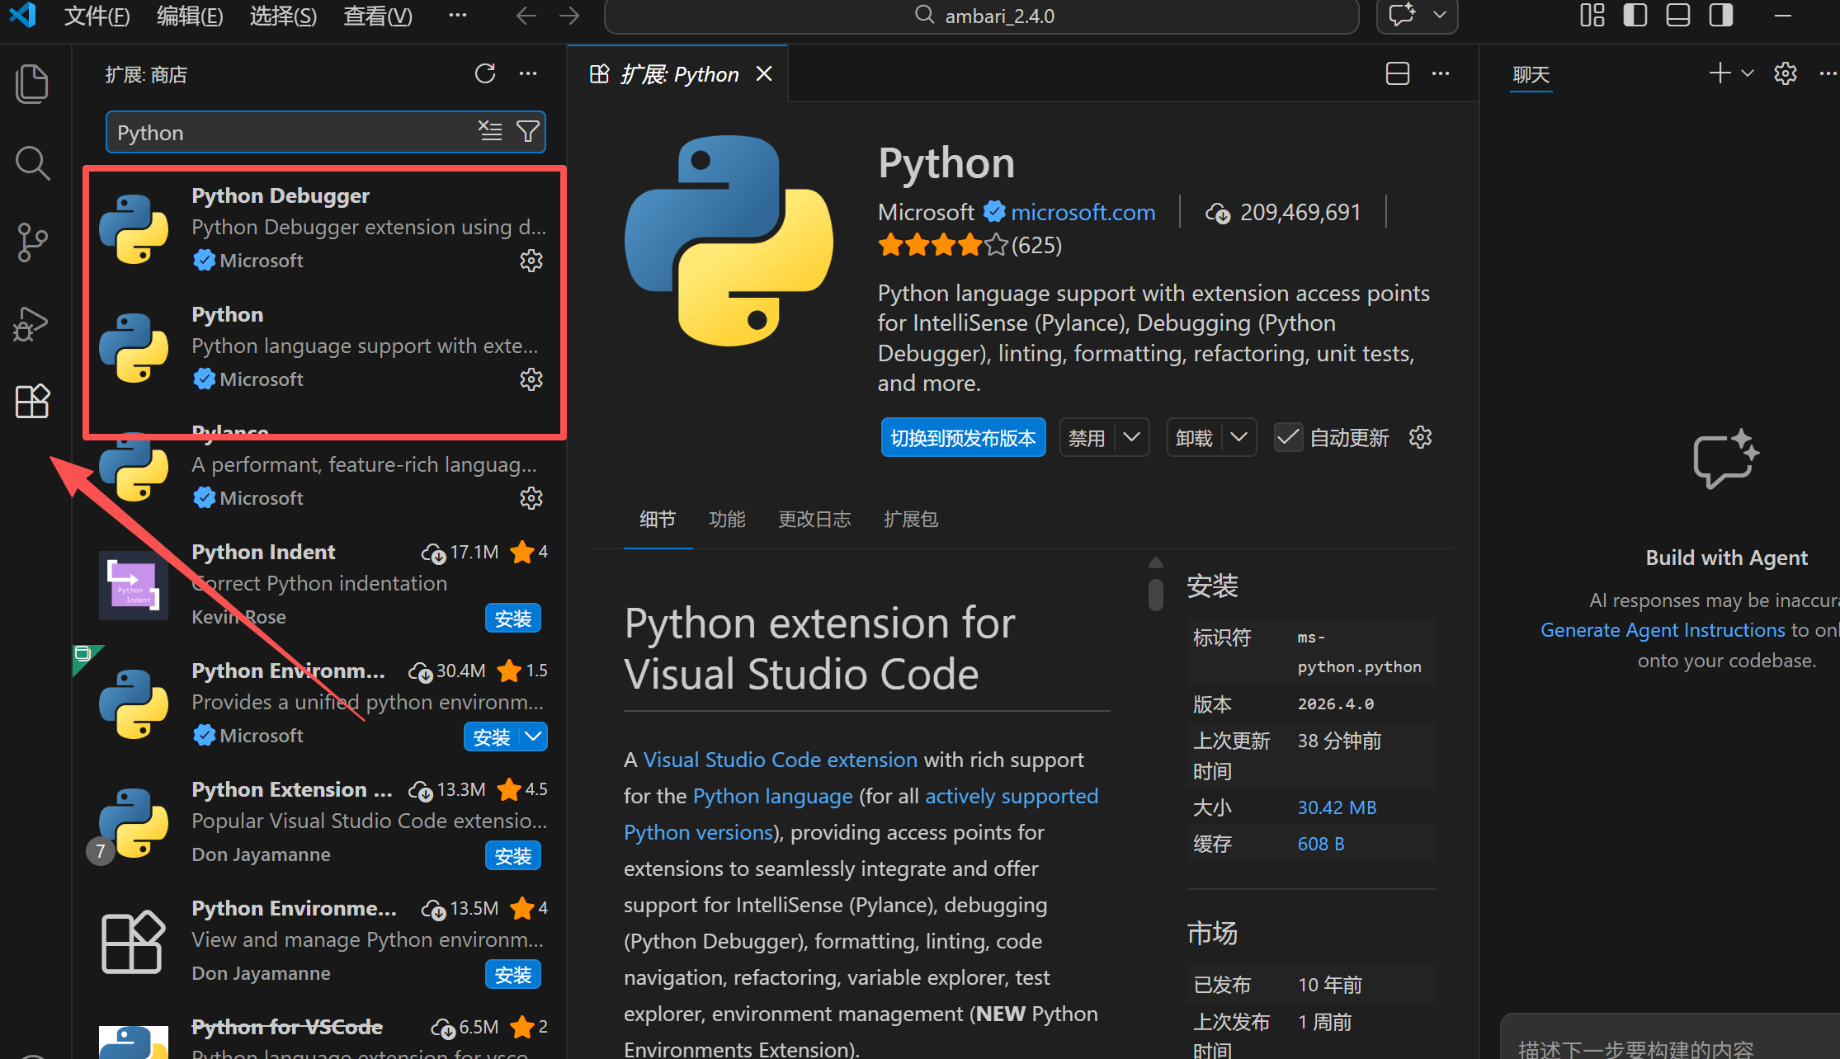Open more actions for the editor tab

[1441, 74]
